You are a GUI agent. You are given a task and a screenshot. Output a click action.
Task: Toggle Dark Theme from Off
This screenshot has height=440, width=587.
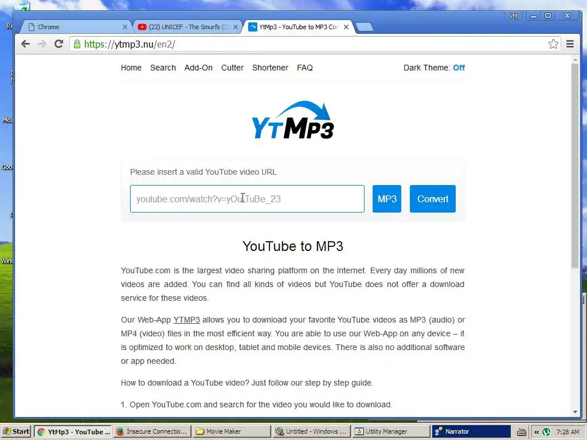(x=459, y=68)
